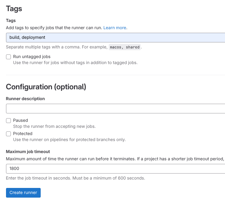Screen dimensions: 225x203
Task: Focus the empty Runner description field
Action: (x=114, y=109)
